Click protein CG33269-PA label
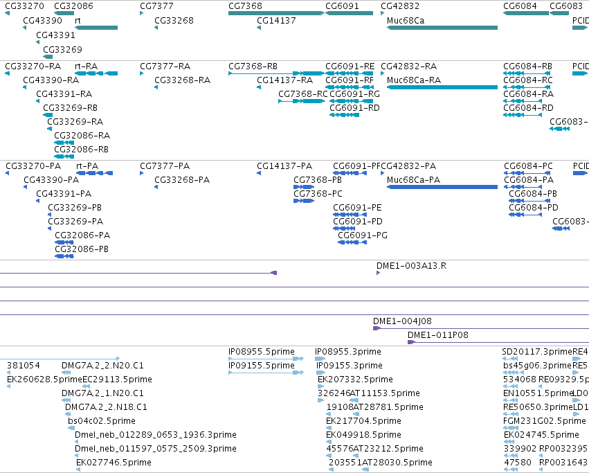The image size is (589, 473). [75, 222]
